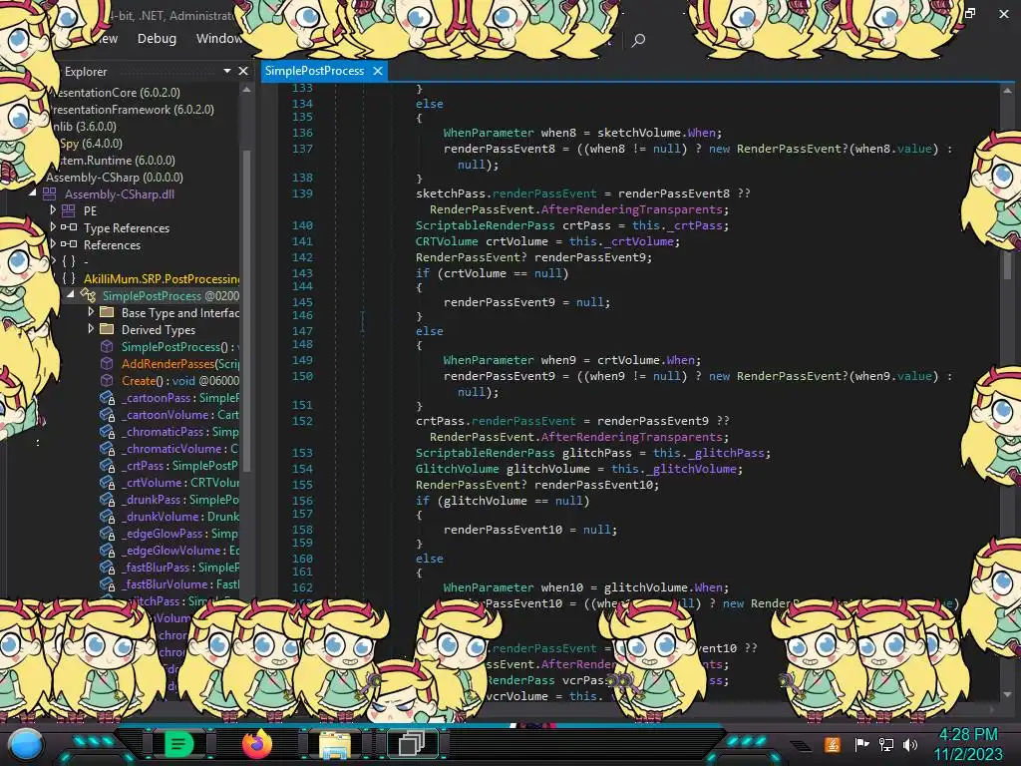This screenshot has width=1021, height=766.
Task: Collapse the SimplePostProcess class node
Action: (71, 295)
